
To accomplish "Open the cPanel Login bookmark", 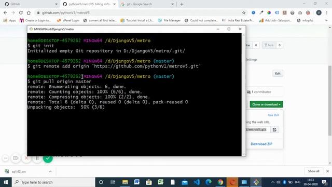I will (68, 20).
